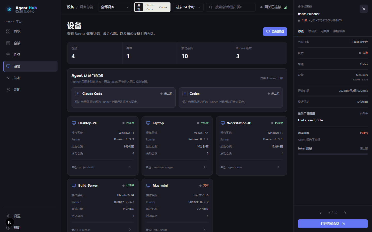372x232 pixels.
Task: Go to previous session with left arrow
Action: pyautogui.click(x=321, y=213)
